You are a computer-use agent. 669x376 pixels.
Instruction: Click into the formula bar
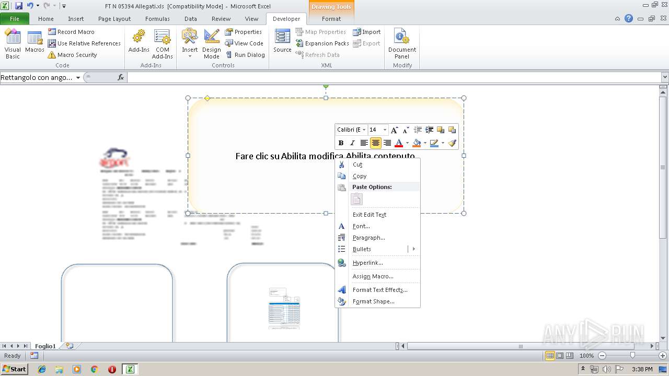point(394,77)
